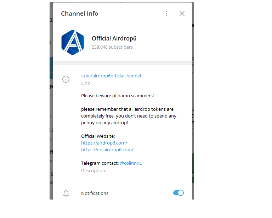Click the Official Airdrop6 channel avatar
This screenshot has width=272, height=218.
(73, 42)
